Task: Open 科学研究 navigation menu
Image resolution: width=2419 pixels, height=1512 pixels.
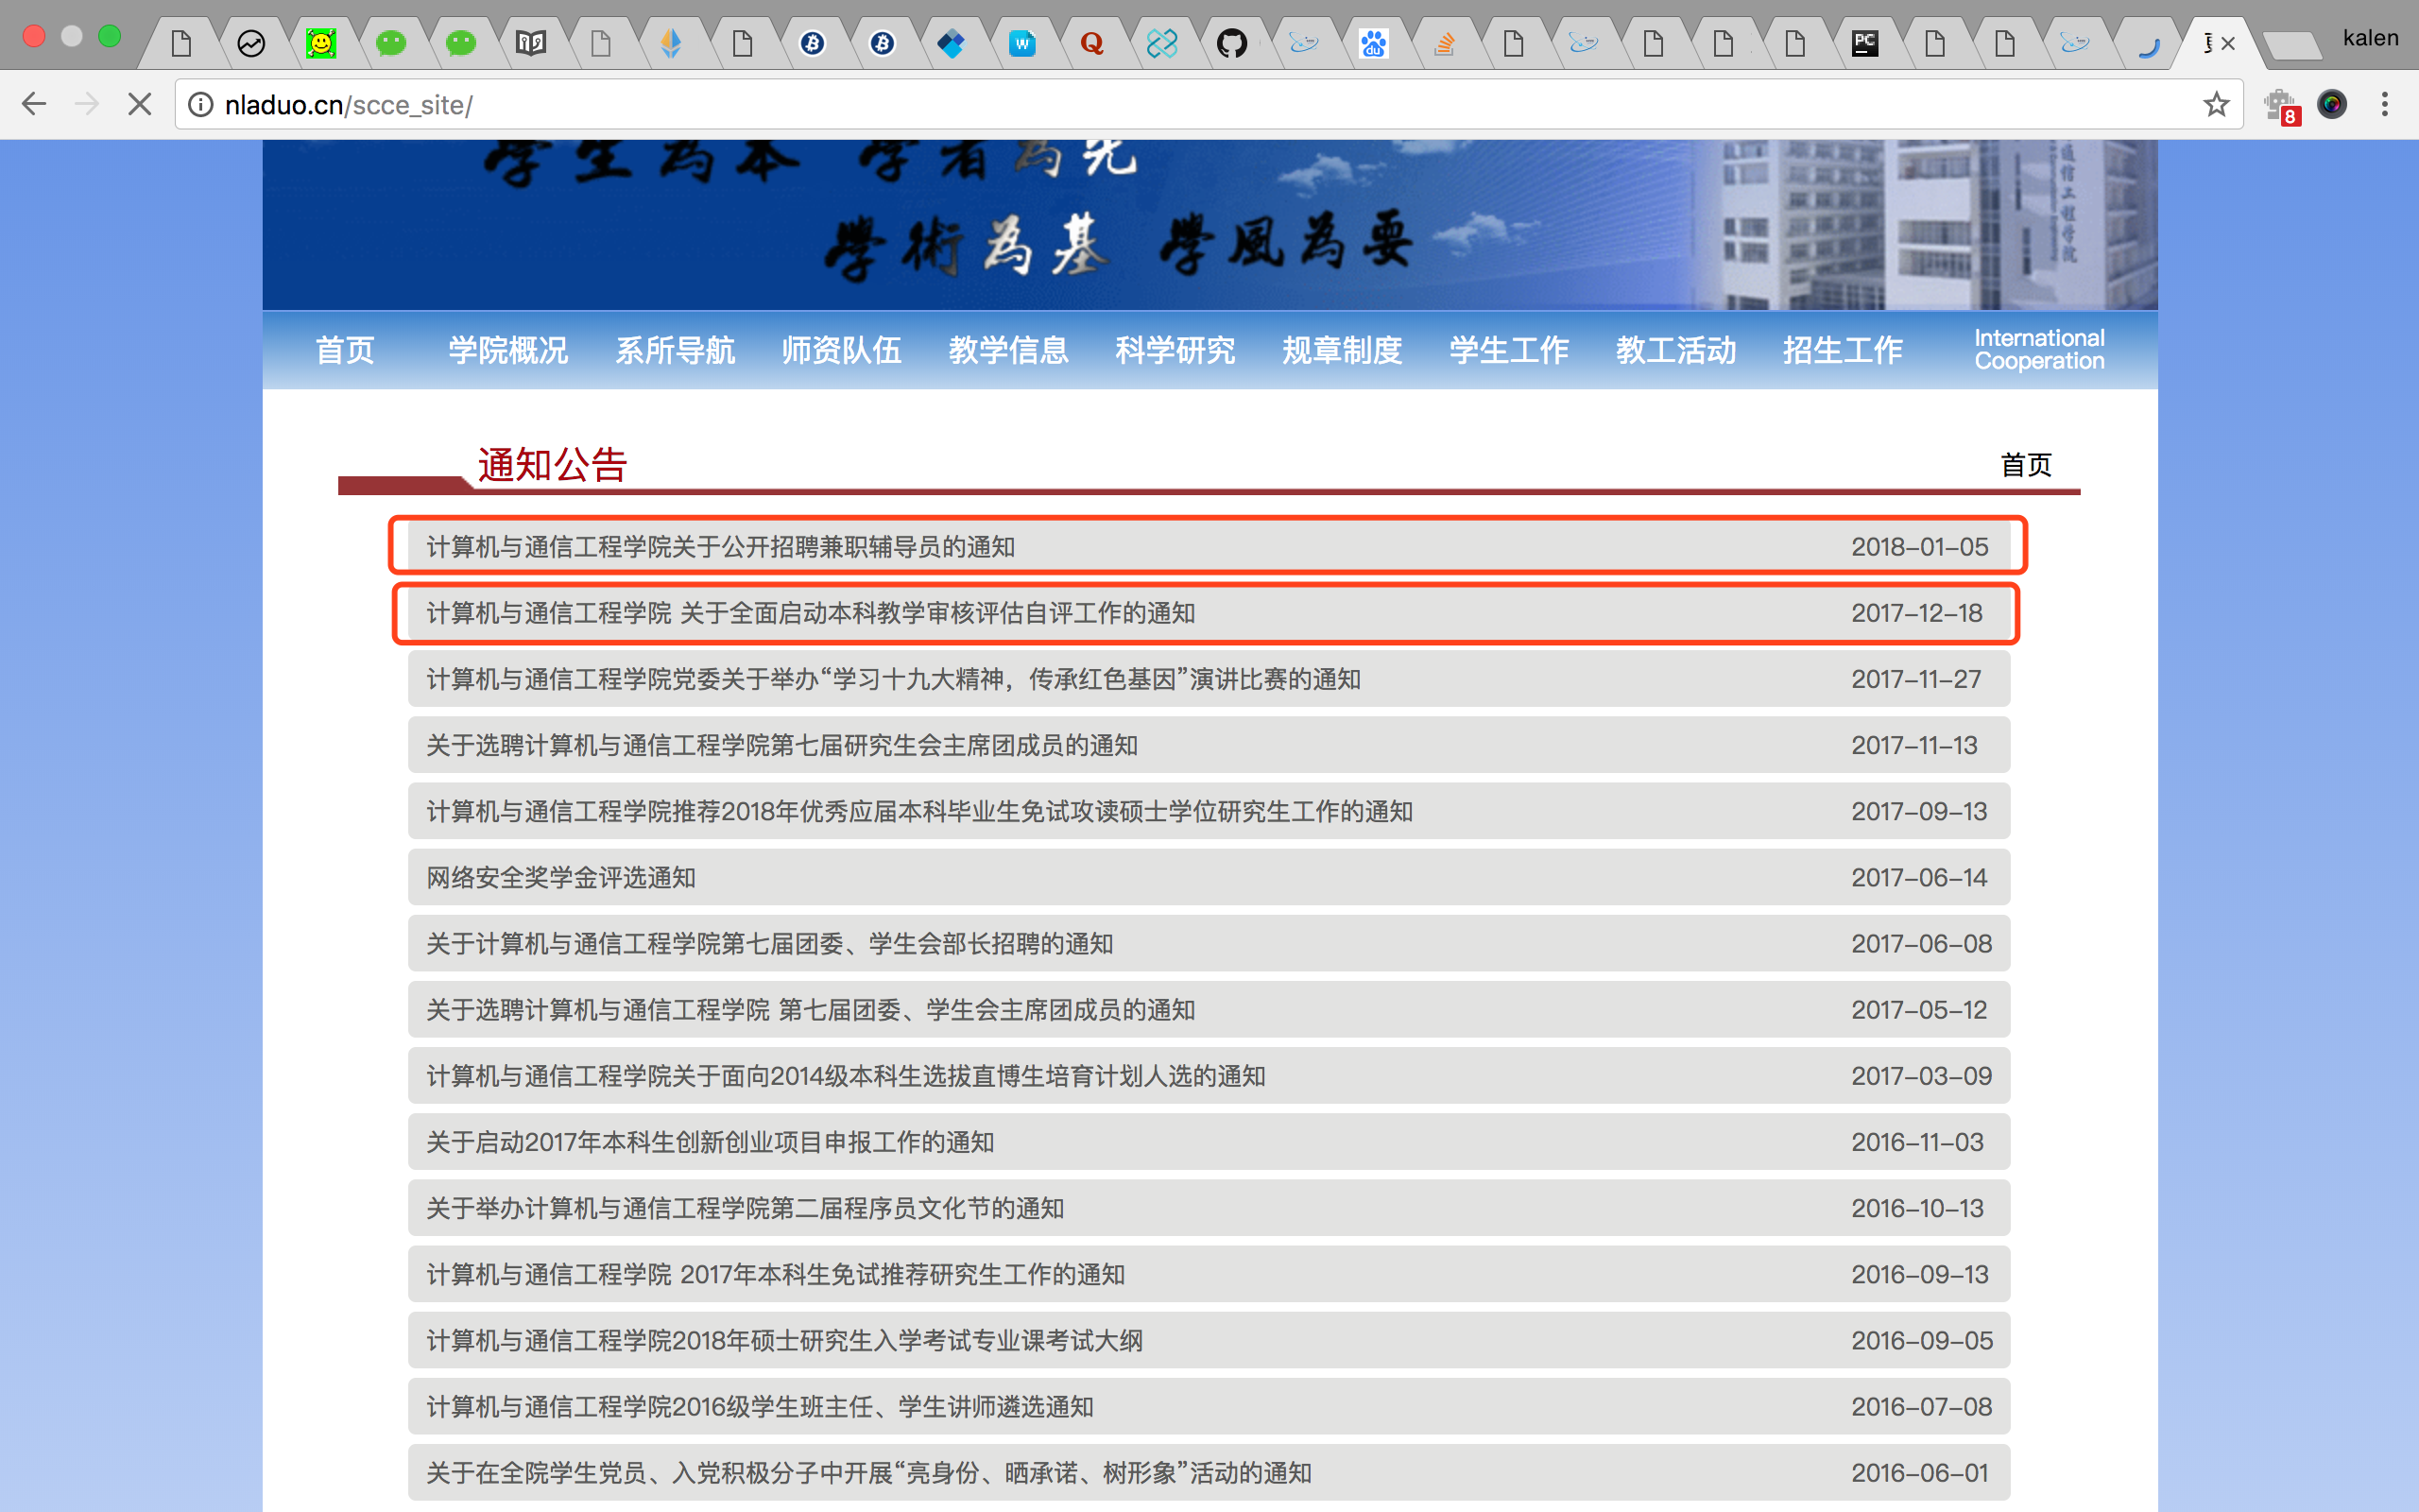Action: coord(1175,350)
